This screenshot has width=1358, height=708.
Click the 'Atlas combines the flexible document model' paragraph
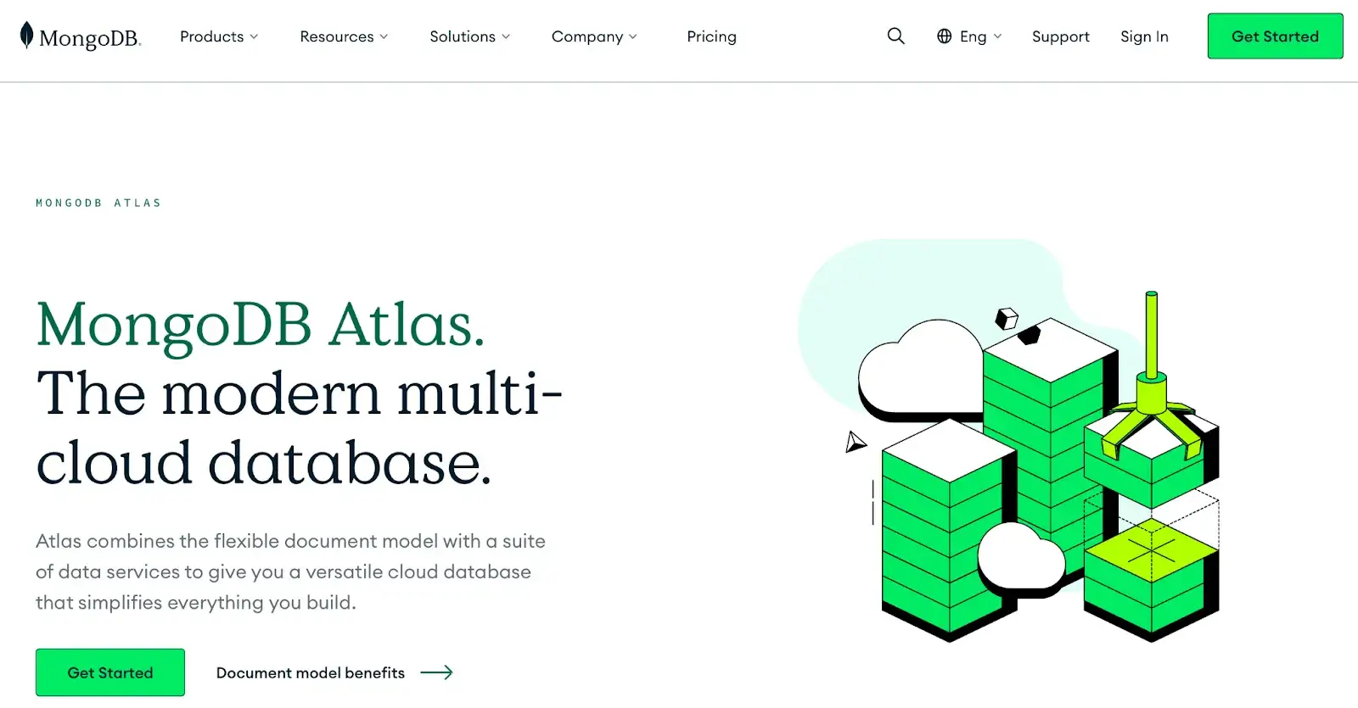[x=290, y=571]
